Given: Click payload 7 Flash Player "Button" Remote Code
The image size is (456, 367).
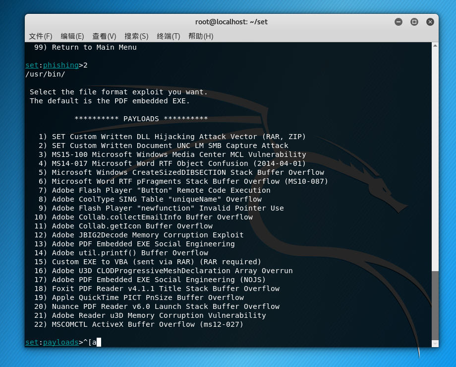Looking at the screenshot, I should (x=155, y=190).
